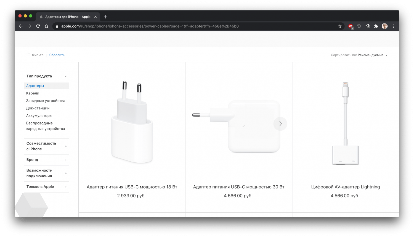The height and width of the screenshot is (237, 414).
Task: Select the Аккумуляторы filter
Action: coord(39,116)
